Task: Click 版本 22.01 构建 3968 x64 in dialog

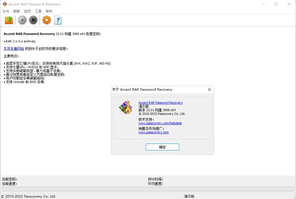Action: [x=157, y=110]
